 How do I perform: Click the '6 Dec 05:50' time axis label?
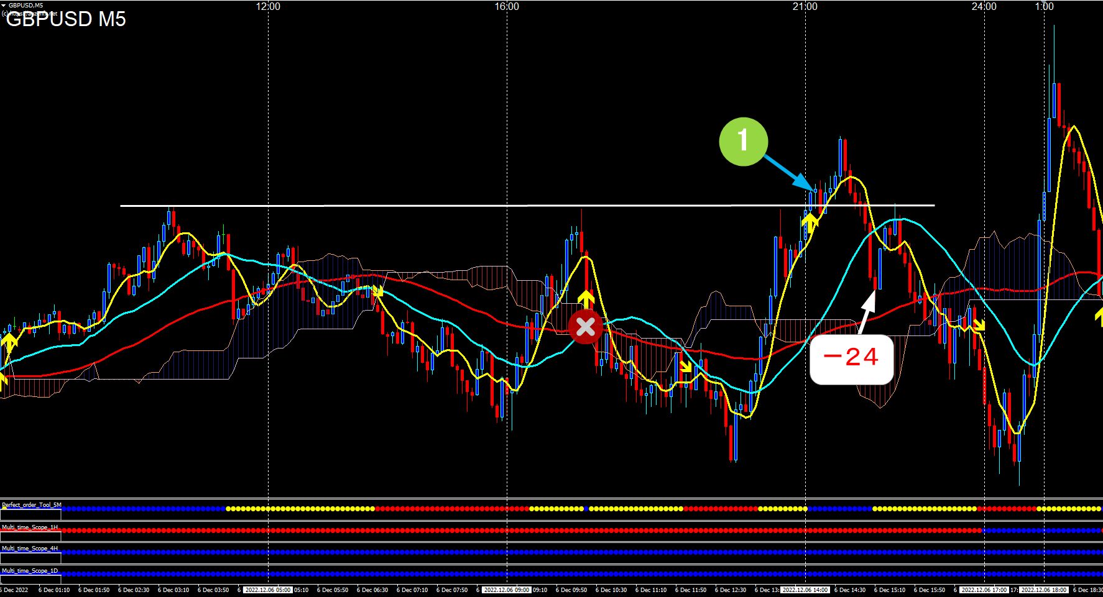[333, 590]
